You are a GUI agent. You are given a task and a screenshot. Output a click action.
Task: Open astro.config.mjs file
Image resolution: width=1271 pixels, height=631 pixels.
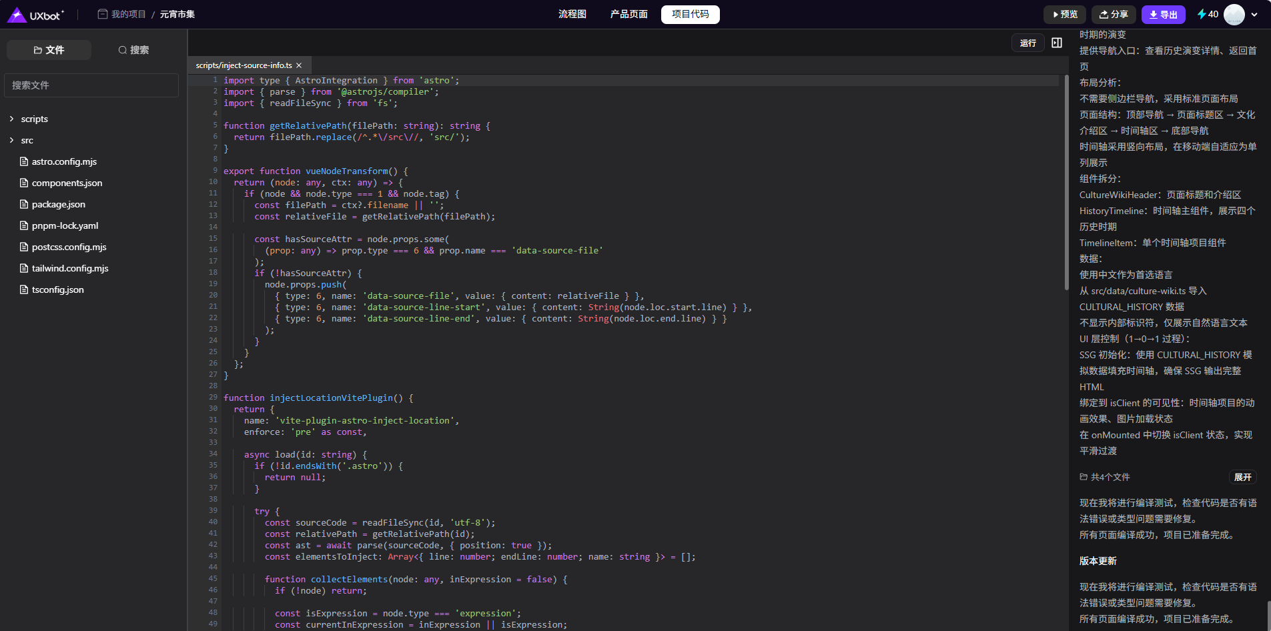click(64, 161)
